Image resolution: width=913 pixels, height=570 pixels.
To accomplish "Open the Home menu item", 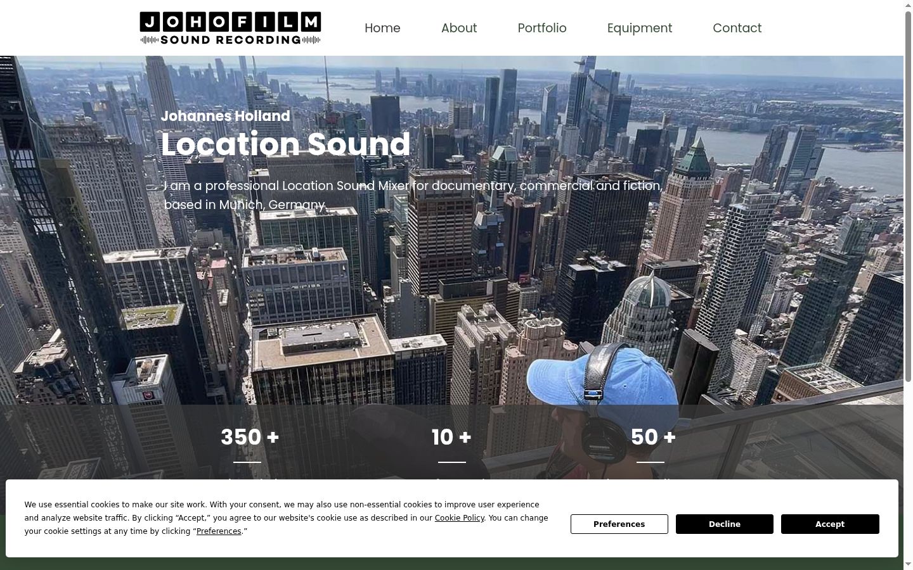I will [x=382, y=28].
